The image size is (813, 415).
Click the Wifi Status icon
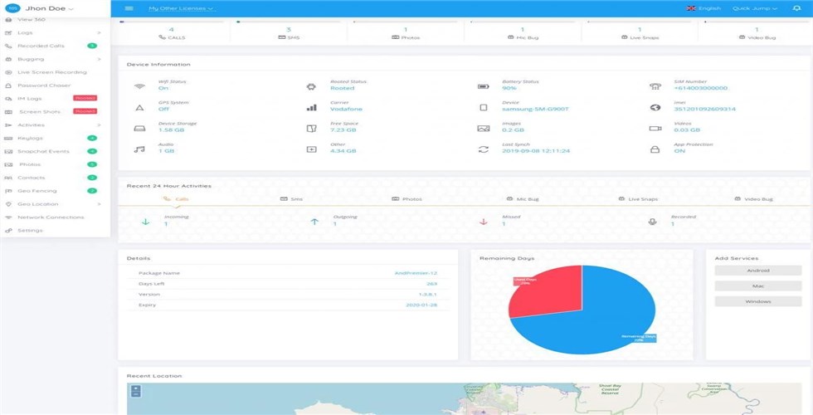[x=139, y=86]
